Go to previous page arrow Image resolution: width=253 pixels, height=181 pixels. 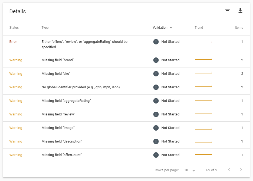[x=229, y=170]
